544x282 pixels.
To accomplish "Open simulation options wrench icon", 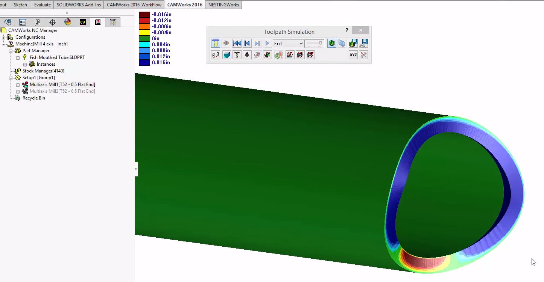I will click(363, 55).
